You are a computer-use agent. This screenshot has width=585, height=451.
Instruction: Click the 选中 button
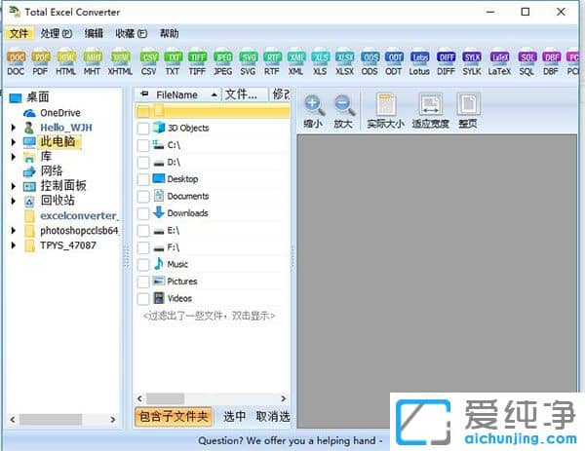(x=234, y=416)
